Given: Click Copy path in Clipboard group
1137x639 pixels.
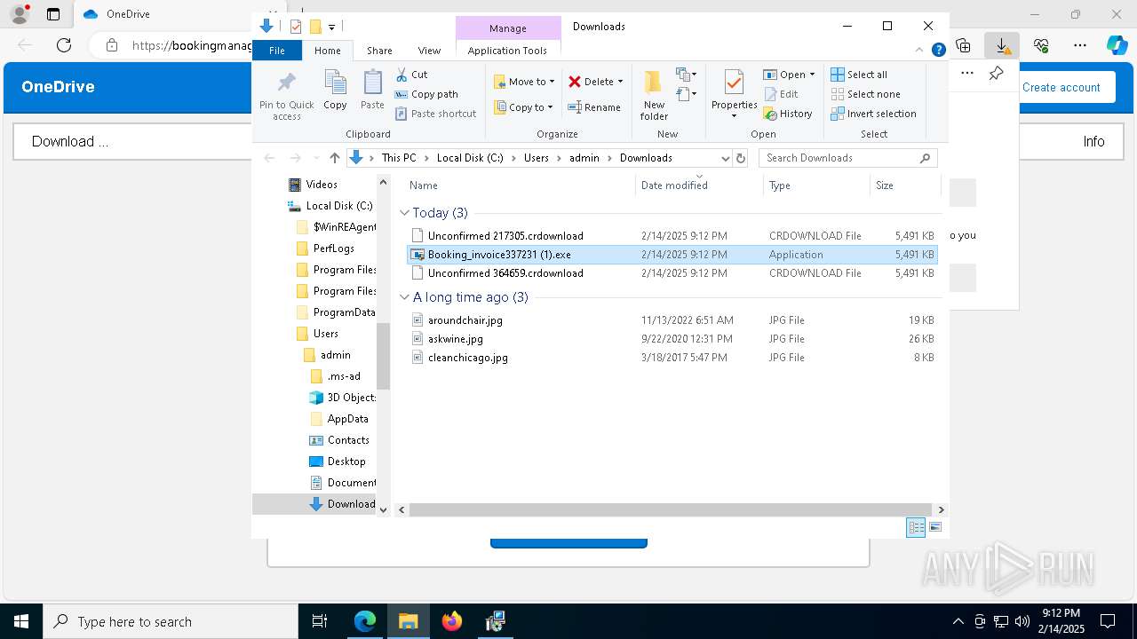Looking at the screenshot, I should click(426, 94).
